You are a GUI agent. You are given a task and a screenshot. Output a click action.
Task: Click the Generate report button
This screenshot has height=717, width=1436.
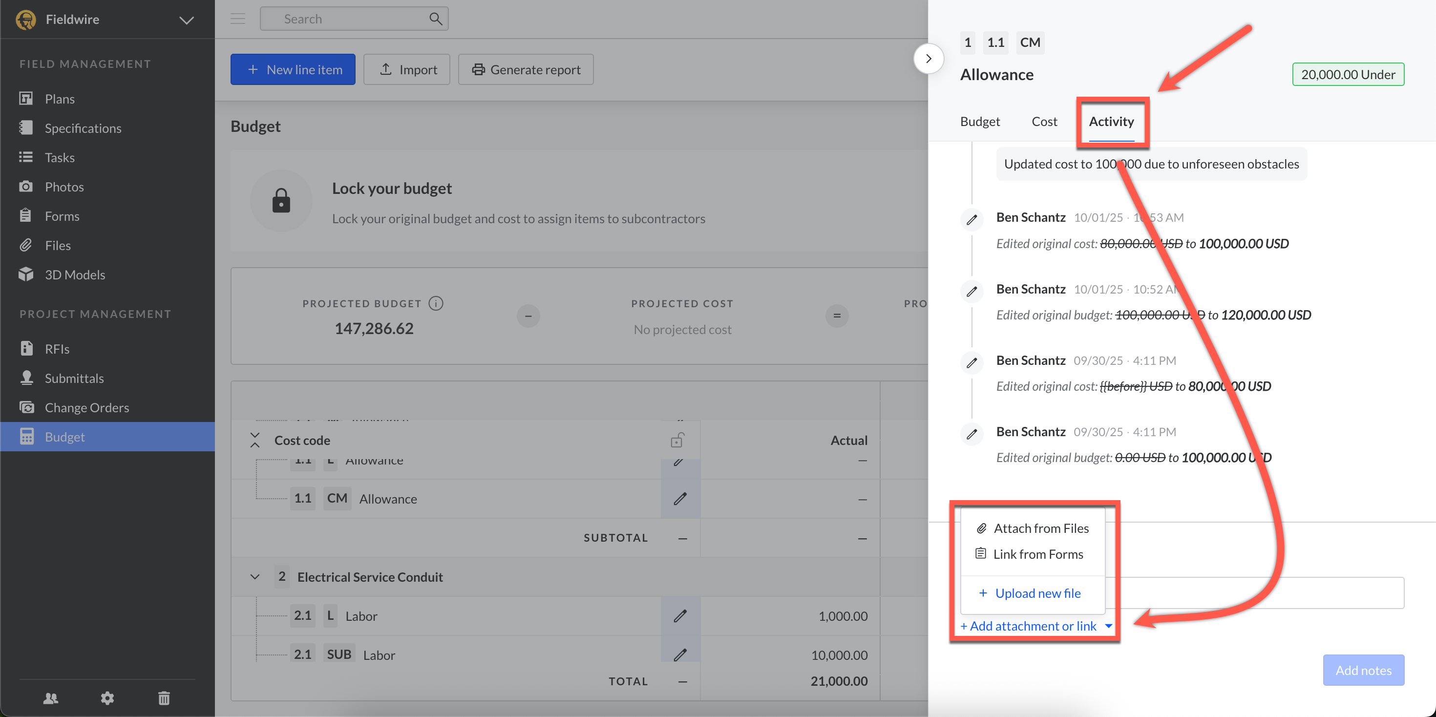526,70
